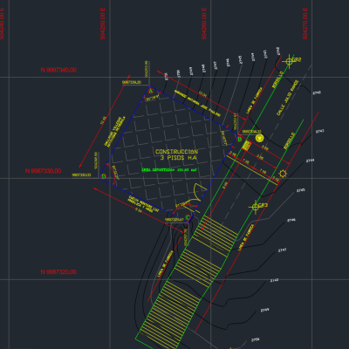
Task: Pick the red circled vertex marker B
Action: 239,140
